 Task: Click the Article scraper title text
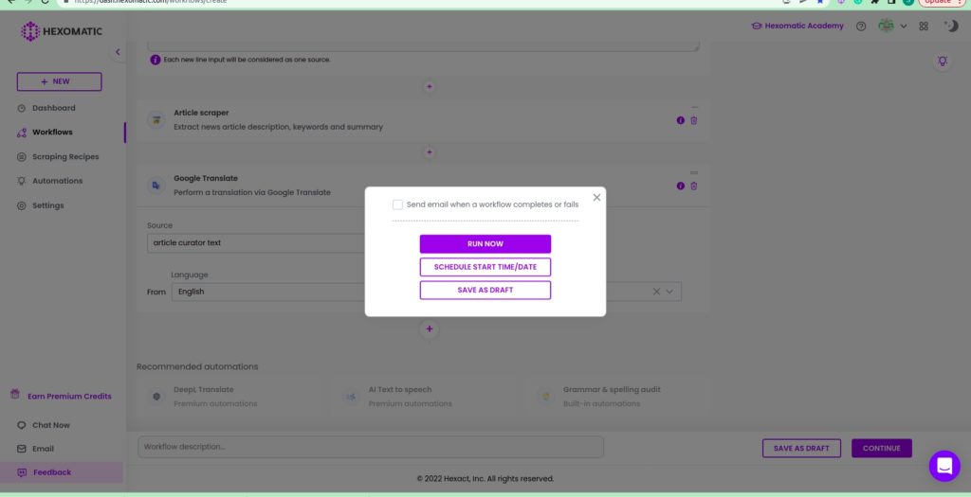click(x=201, y=113)
